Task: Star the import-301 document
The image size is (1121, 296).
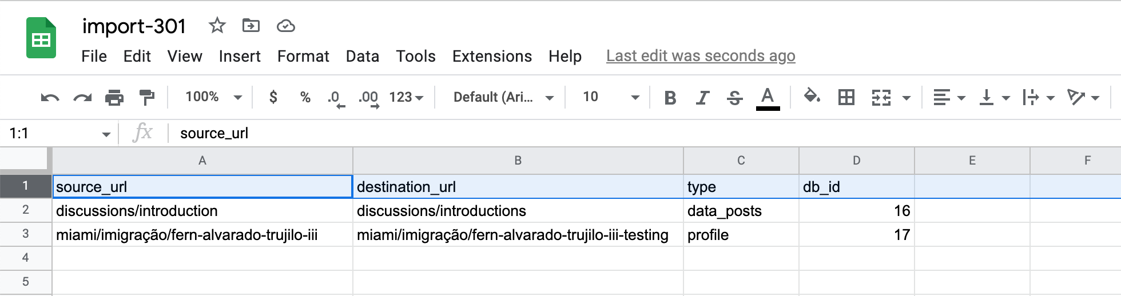Action: [217, 26]
